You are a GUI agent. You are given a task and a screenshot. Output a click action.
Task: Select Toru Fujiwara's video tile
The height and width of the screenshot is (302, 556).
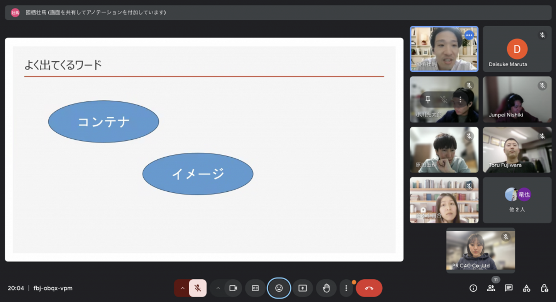click(517, 150)
